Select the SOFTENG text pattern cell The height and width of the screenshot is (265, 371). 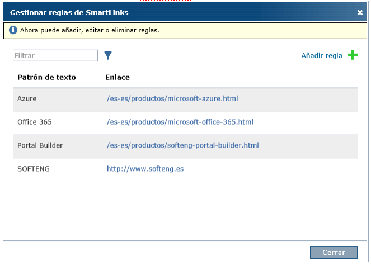pos(34,168)
